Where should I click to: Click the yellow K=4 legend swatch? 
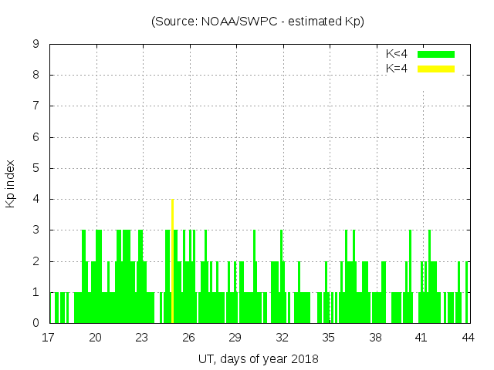436,69
